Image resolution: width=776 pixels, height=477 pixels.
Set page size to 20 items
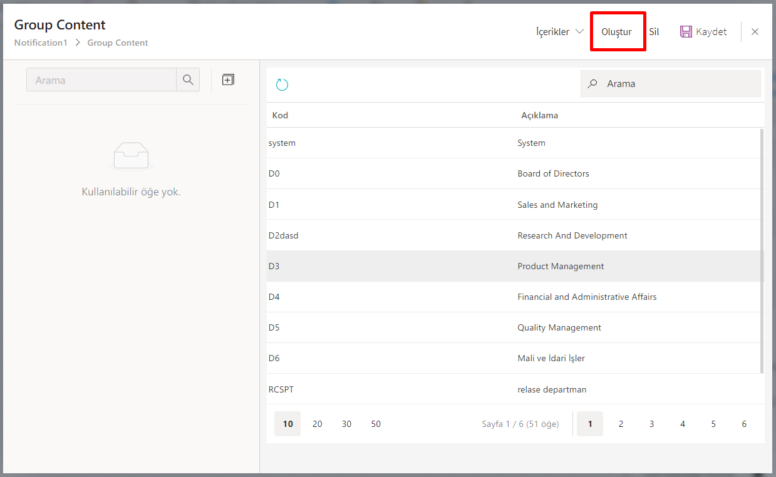tap(318, 424)
